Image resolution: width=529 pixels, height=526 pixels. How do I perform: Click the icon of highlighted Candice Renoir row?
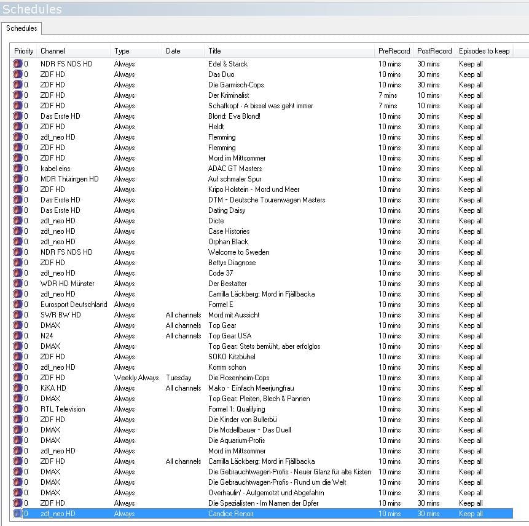point(18,514)
